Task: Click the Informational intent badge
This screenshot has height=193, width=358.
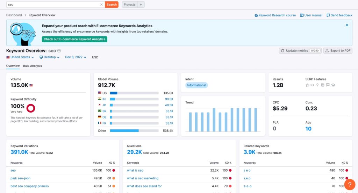Action: [x=196, y=85]
